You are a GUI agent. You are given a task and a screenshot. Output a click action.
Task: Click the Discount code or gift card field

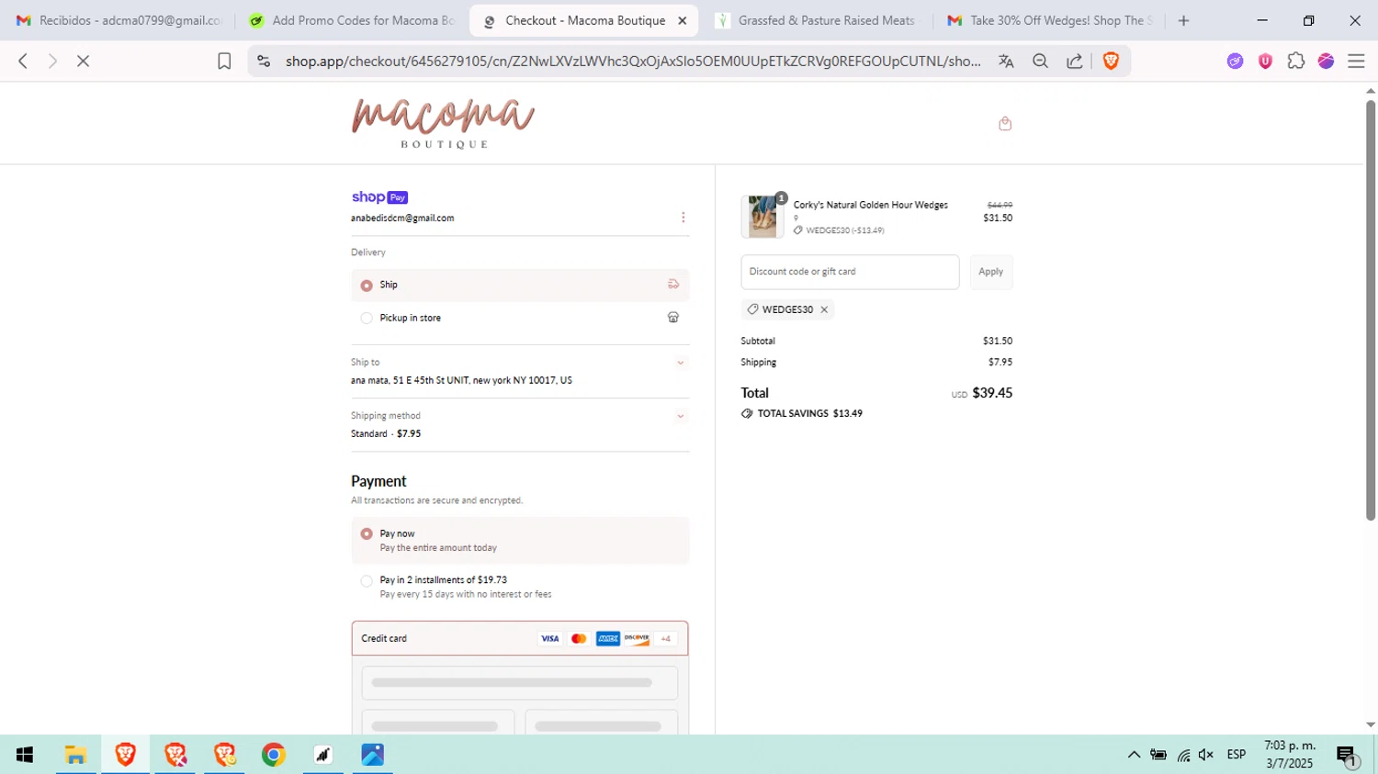(x=850, y=272)
